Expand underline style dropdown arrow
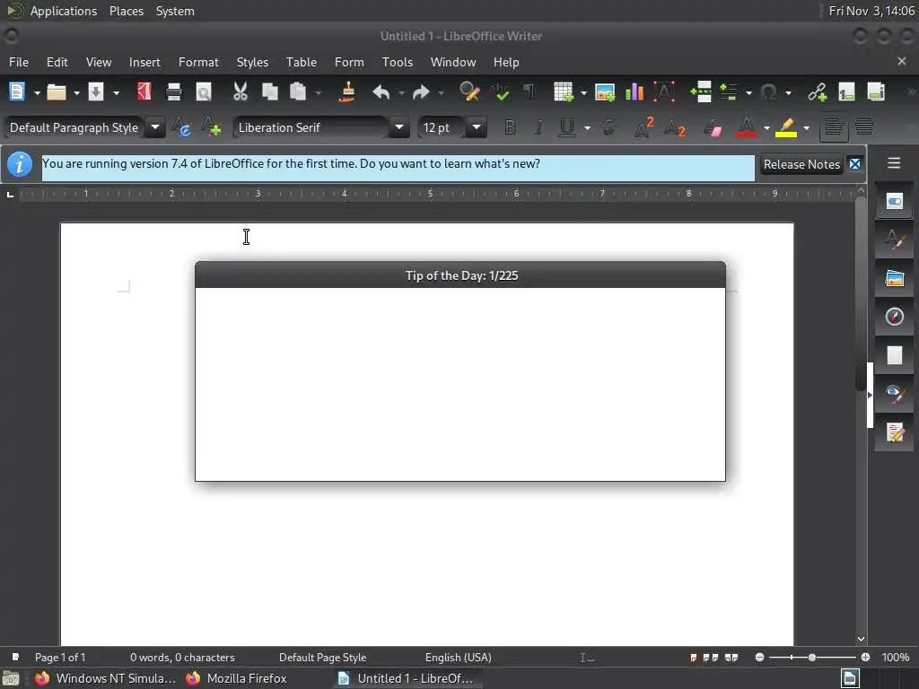The image size is (919, 689). click(x=587, y=127)
